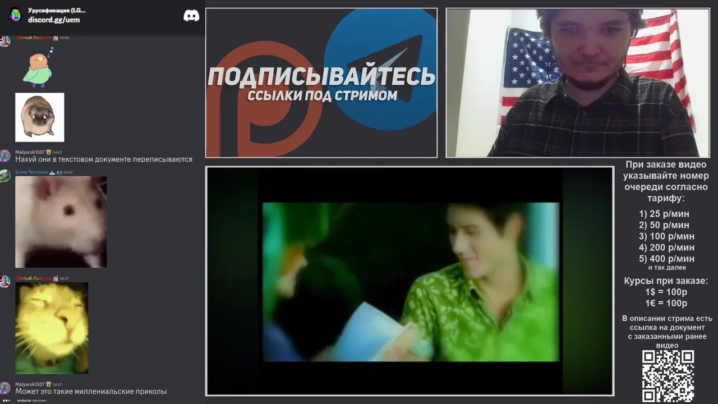Click the 04:06 message timestamp
Image resolution: width=718 pixels, height=404 pixels.
tap(65, 38)
